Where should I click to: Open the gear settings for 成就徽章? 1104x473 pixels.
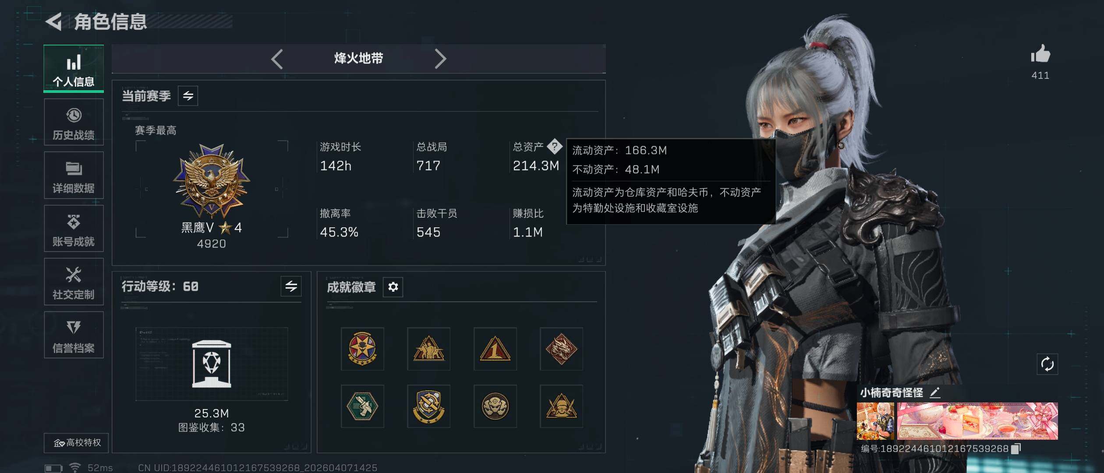click(x=393, y=287)
